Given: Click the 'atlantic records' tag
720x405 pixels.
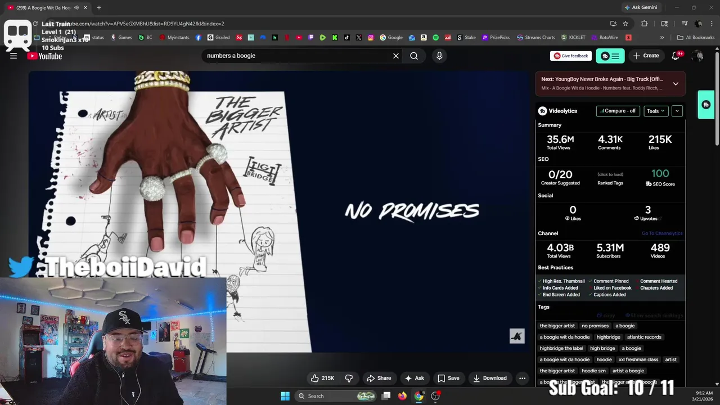Looking at the screenshot, I should (x=644, y=337).
